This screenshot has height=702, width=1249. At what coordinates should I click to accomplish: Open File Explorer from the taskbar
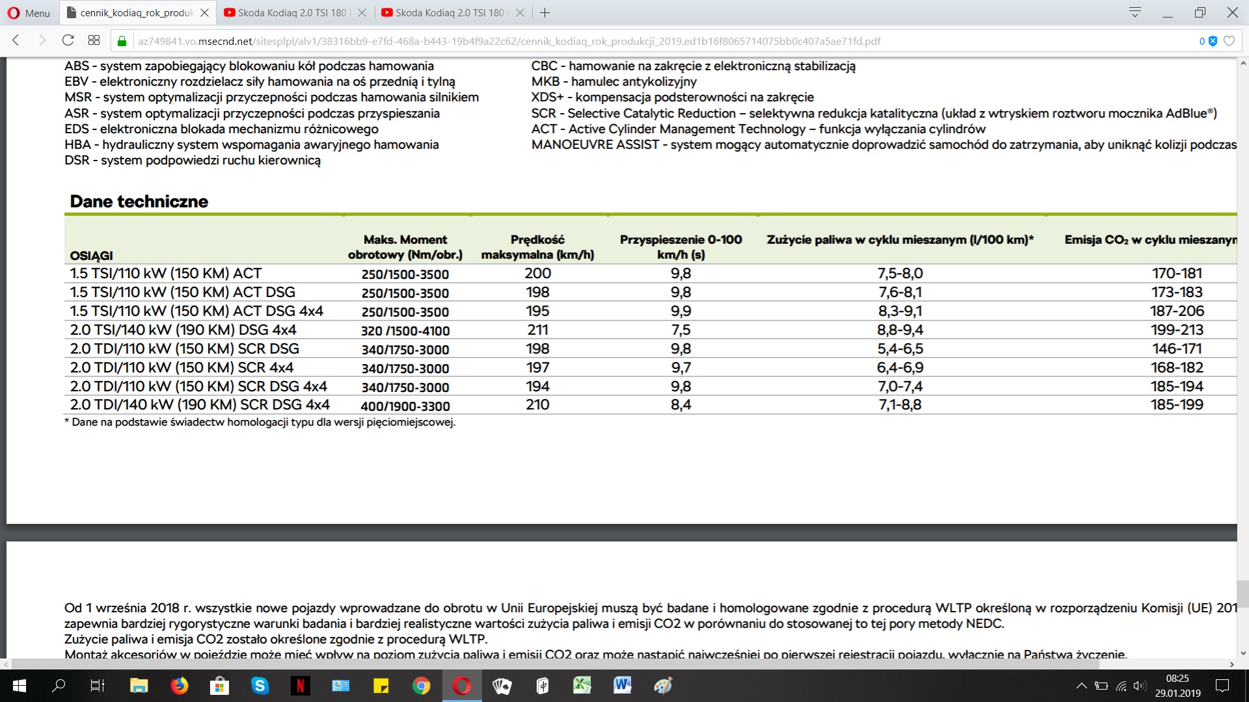click(x=139, y=686)
